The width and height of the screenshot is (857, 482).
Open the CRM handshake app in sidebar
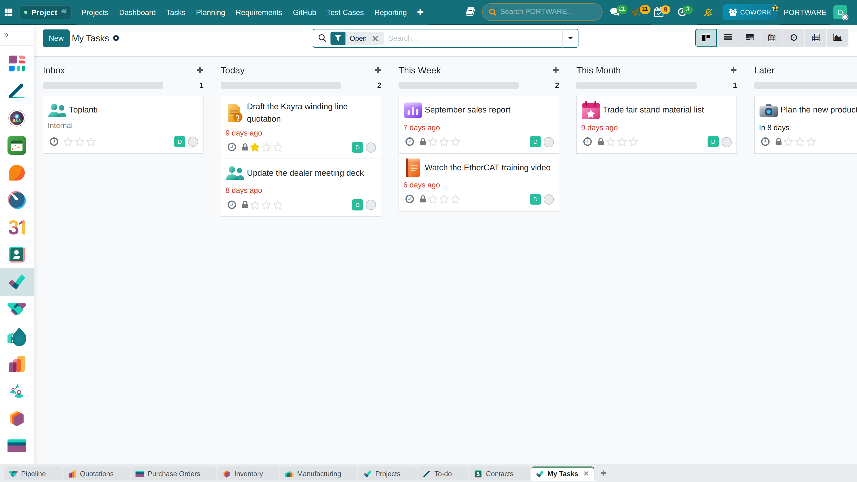(x=17, y=309)
